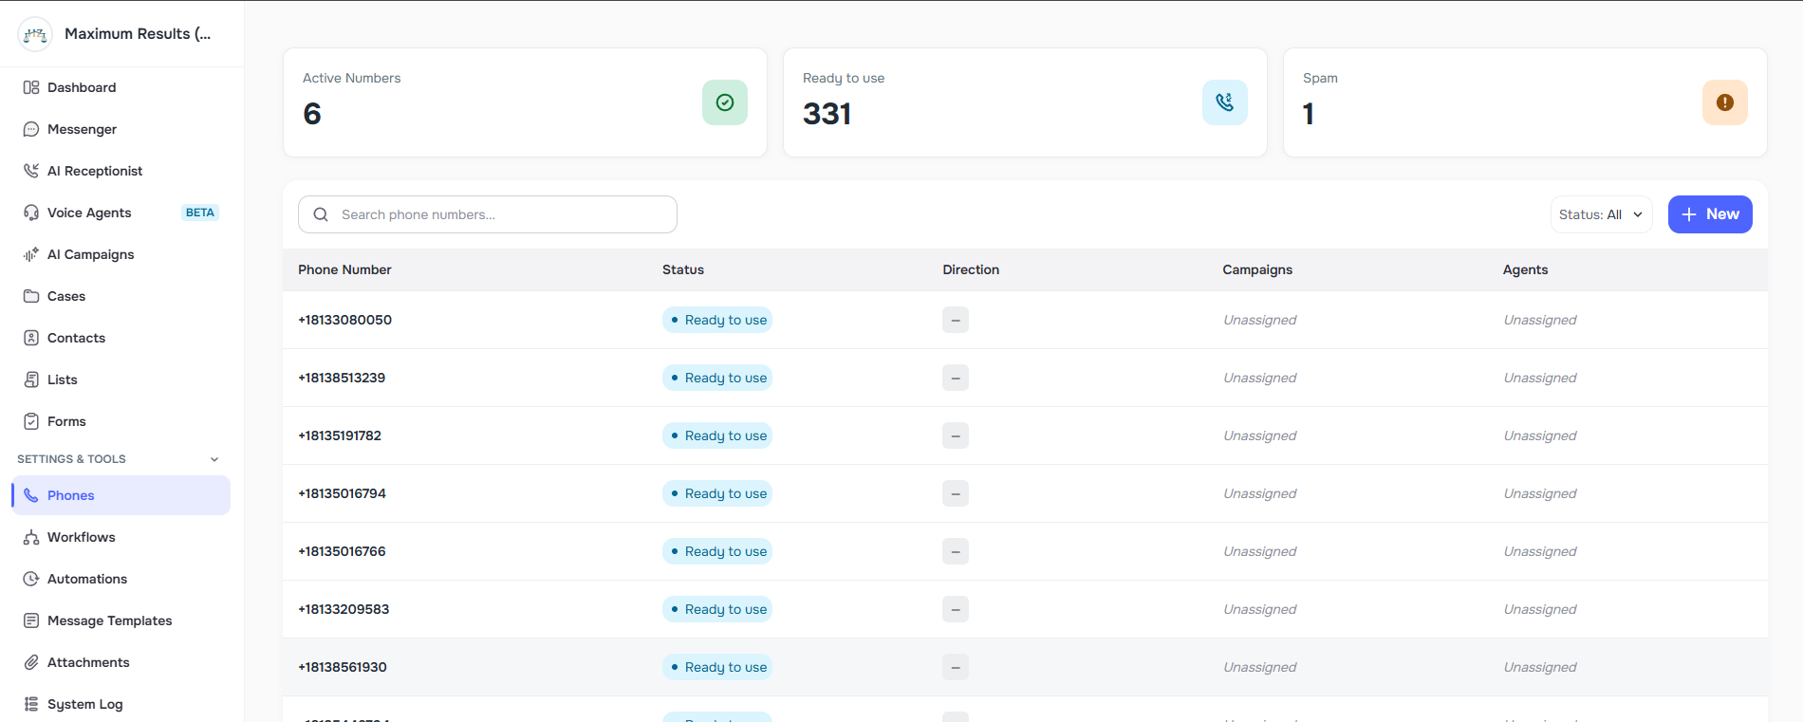Go to Messenger
Viewport: 1803px width, 722px height.
click(x=121, y=129)
